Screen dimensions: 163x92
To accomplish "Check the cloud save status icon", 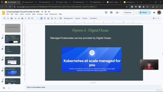I will click(x=49, y=11).
